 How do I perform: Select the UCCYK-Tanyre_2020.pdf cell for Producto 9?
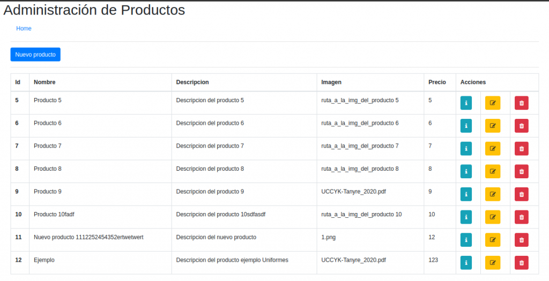point(353,192)
